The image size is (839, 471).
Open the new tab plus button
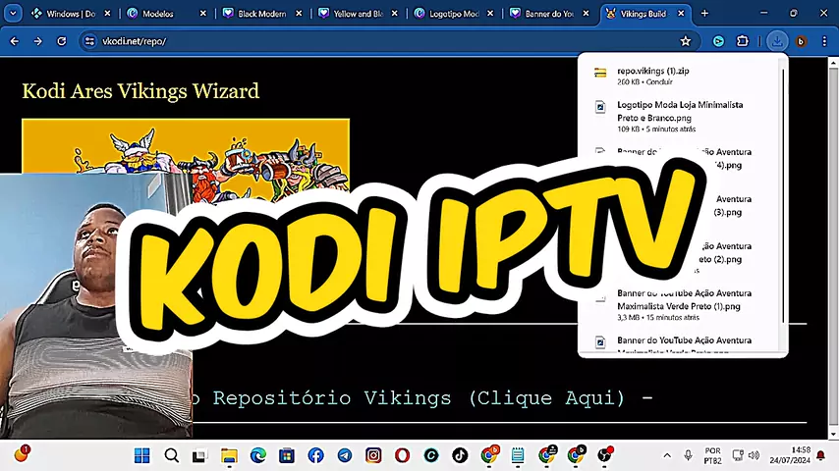point(704,14)
